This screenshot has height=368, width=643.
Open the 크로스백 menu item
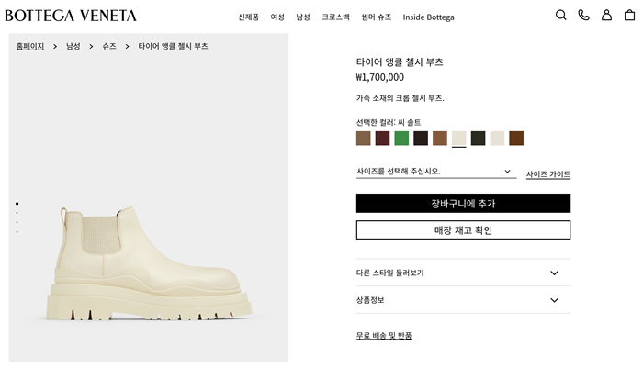335,17
